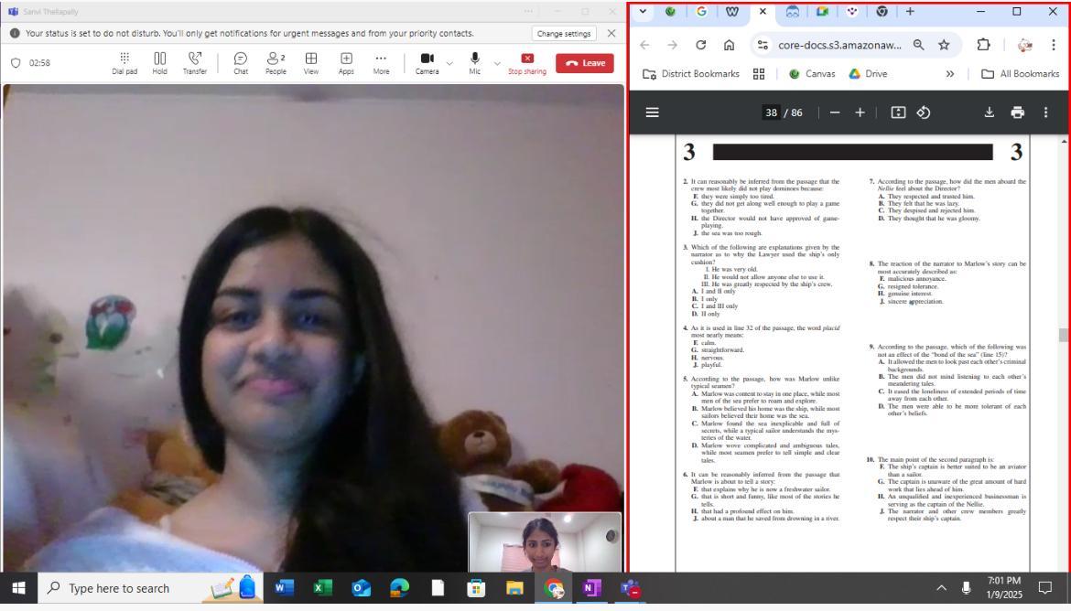Toggle the Mic in the Teams call

pyautogui.click(x=475, y=63)
